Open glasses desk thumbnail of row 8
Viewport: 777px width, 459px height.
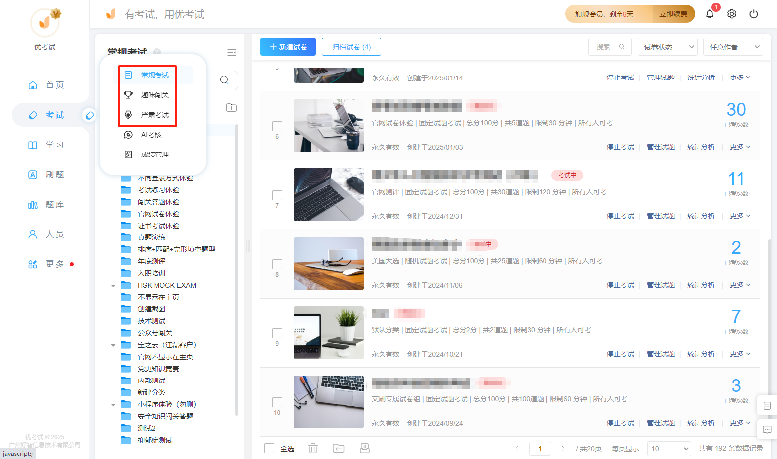(328, 264)
